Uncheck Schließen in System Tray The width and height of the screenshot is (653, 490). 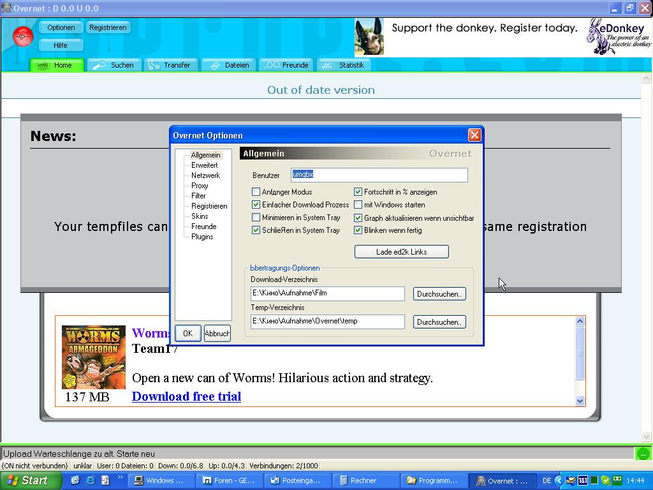(256, 230)
